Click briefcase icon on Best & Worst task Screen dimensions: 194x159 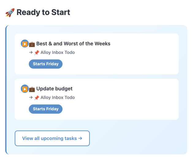(x=32, y=44)
